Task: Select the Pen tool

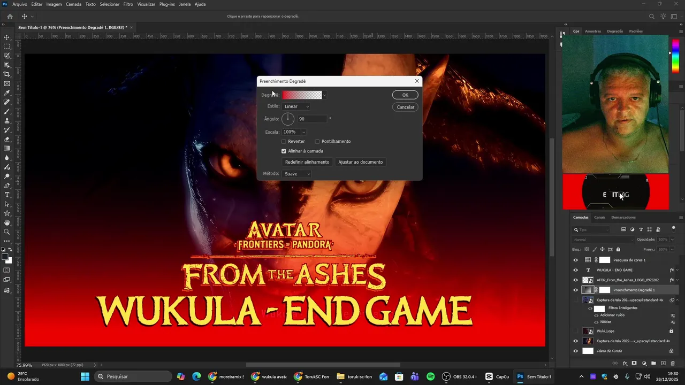Action: tap(7, 186)
